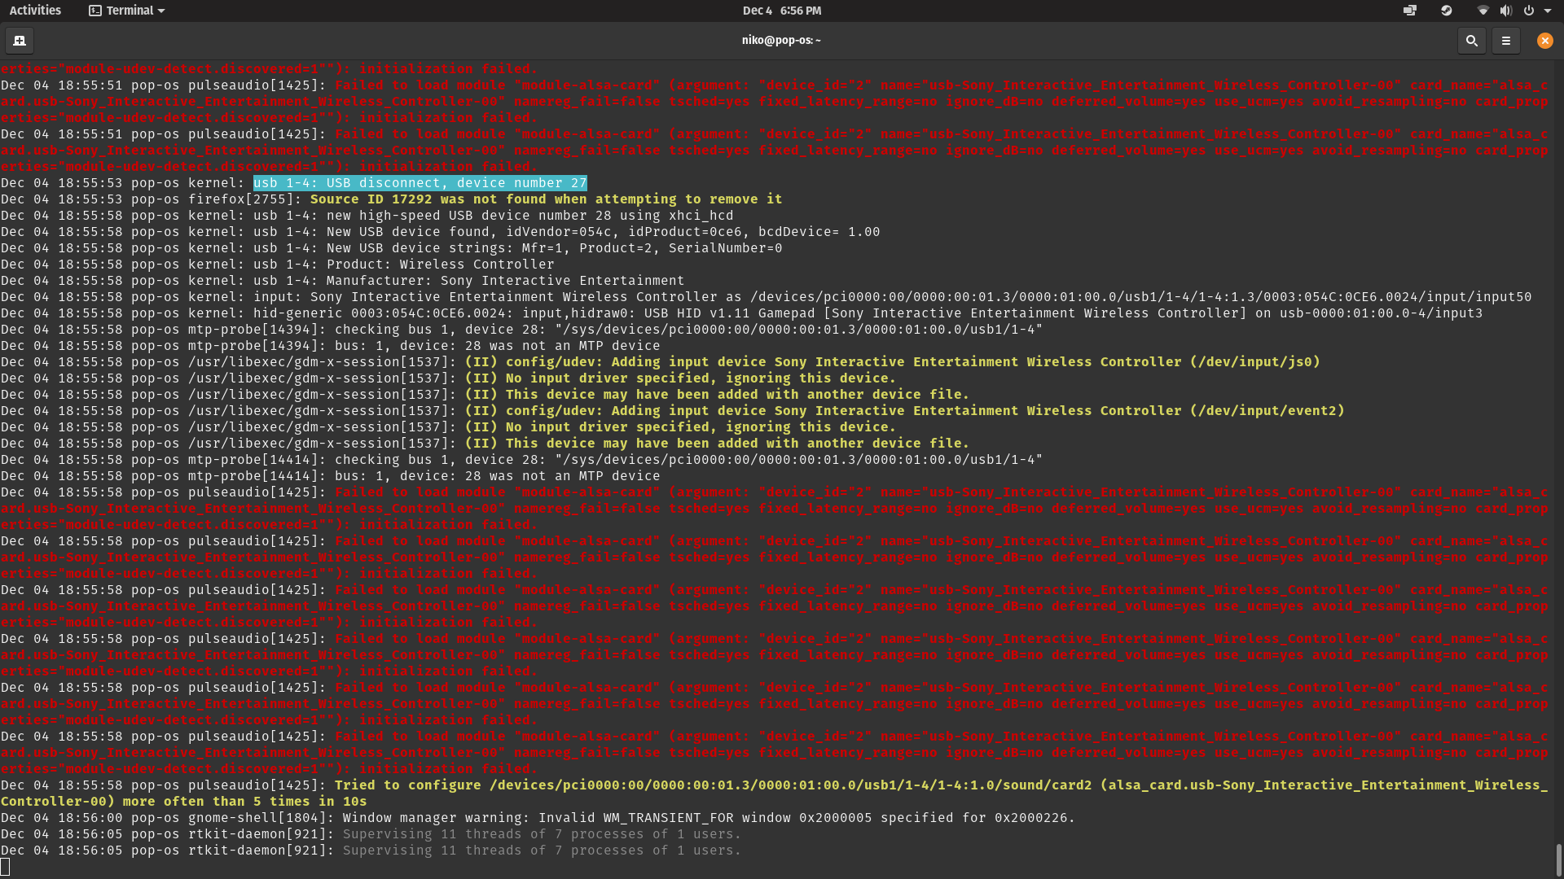
Task: Open the terminal search tool
Action: coord(1471,41)
